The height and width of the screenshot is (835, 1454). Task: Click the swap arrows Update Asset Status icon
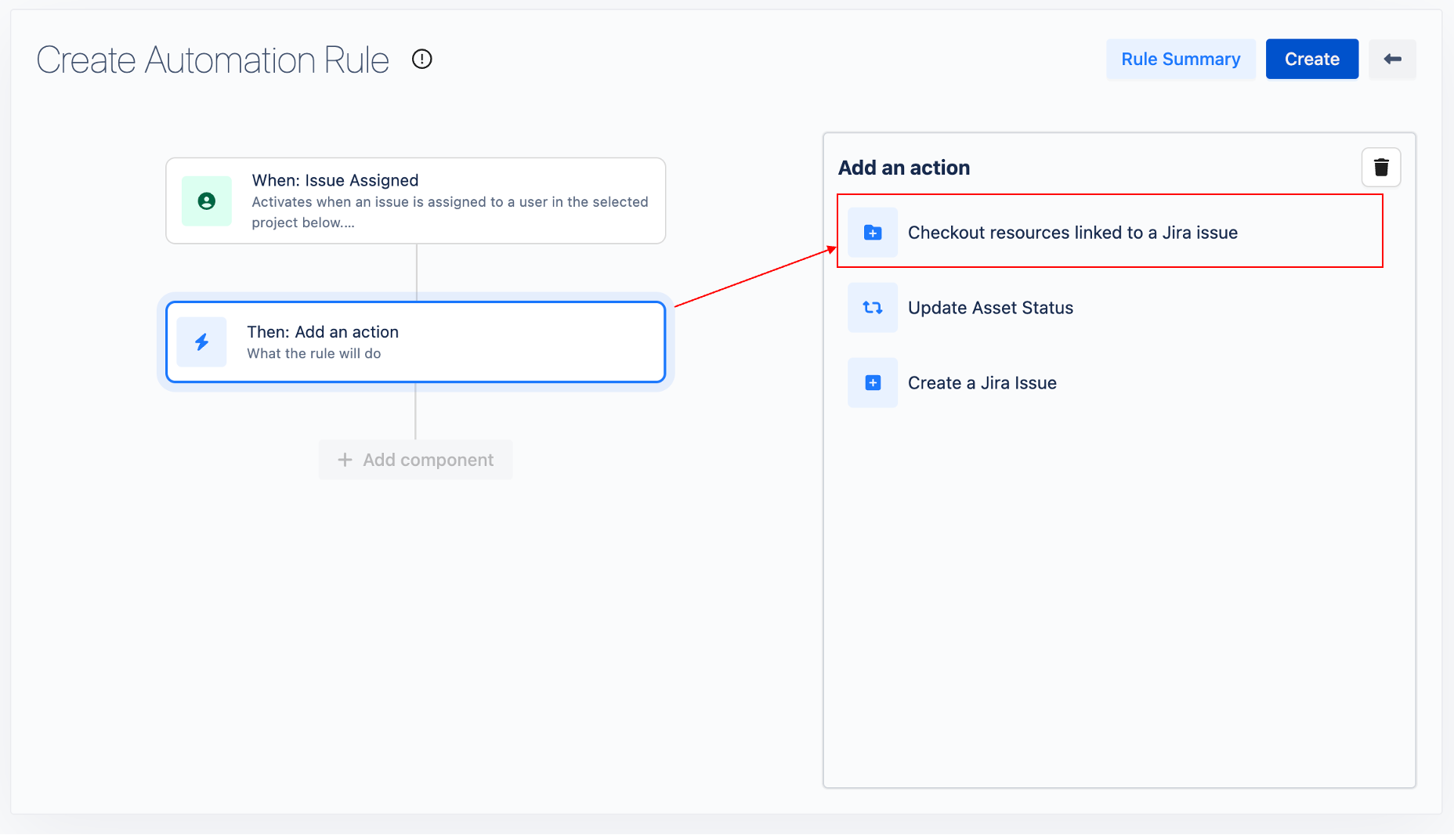[872, 308]
